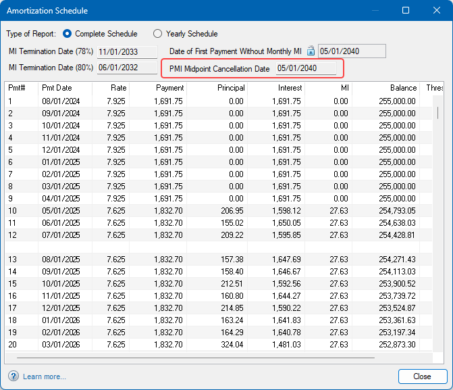Select the Interest column header
Screen dimensions: 453x390
pyautogui.click(x=290, y=88)
